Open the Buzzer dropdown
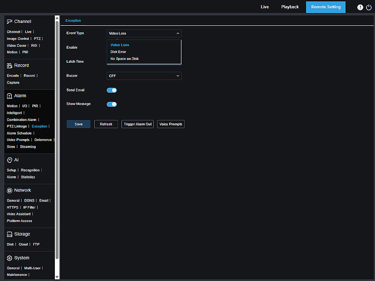Screen dimensions: 375x281 144,76
